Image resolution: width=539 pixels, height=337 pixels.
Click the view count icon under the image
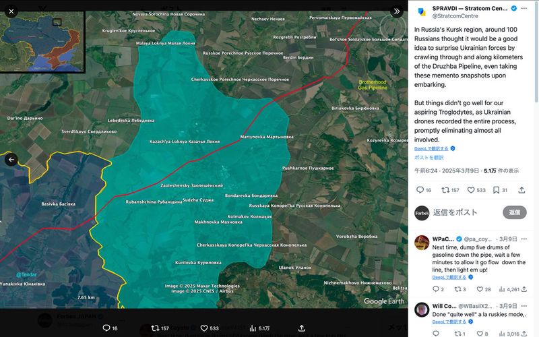tap(253, 328)
